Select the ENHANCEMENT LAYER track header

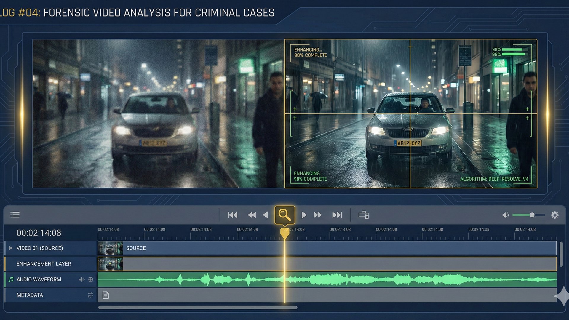pos(44,264)
